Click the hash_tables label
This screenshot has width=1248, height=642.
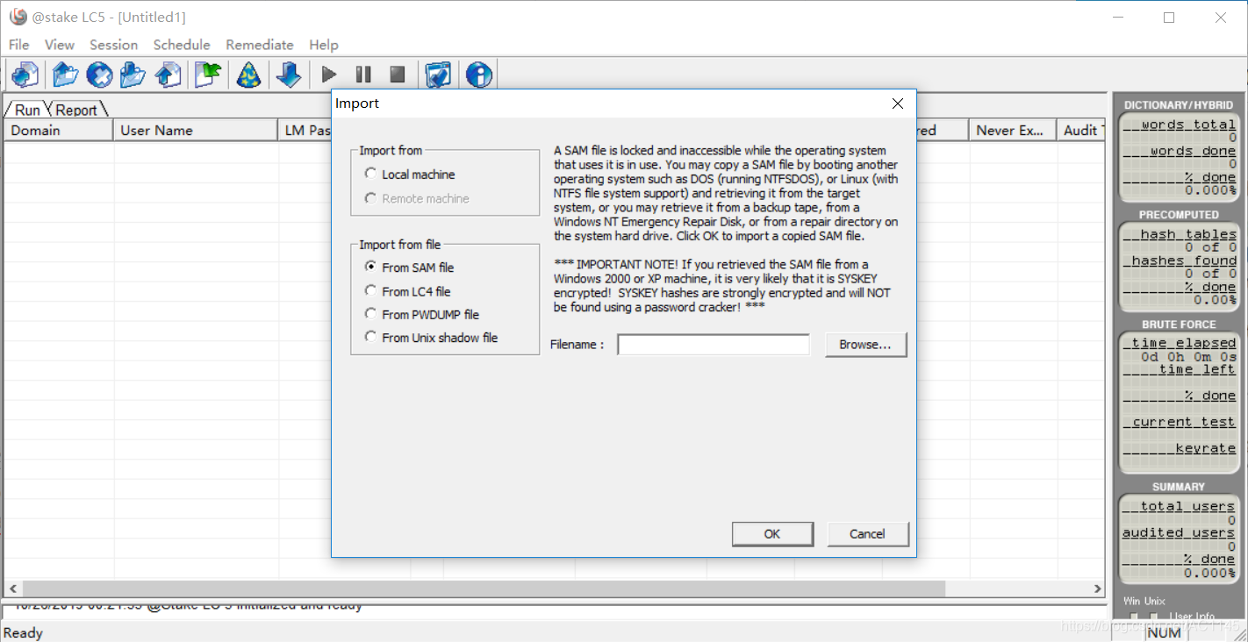pyautogui.click(x=1180, y=234)
